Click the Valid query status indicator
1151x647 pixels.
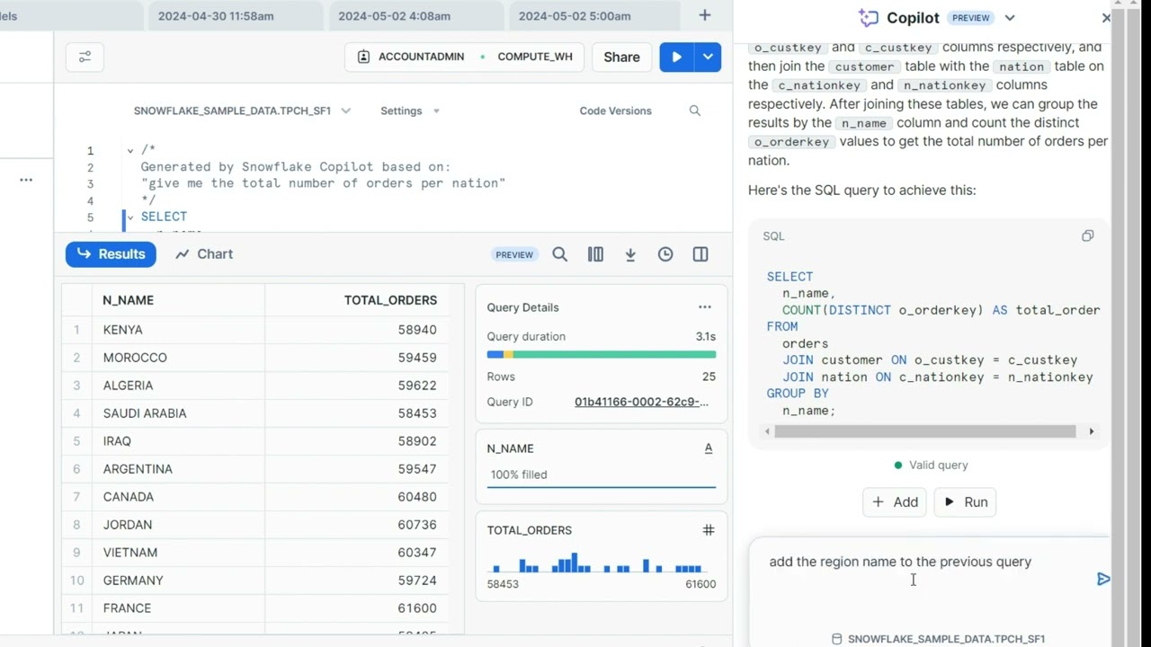[x=931, y=465]
